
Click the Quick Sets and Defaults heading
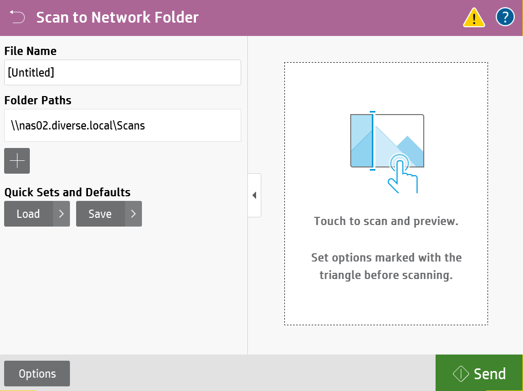67,192
